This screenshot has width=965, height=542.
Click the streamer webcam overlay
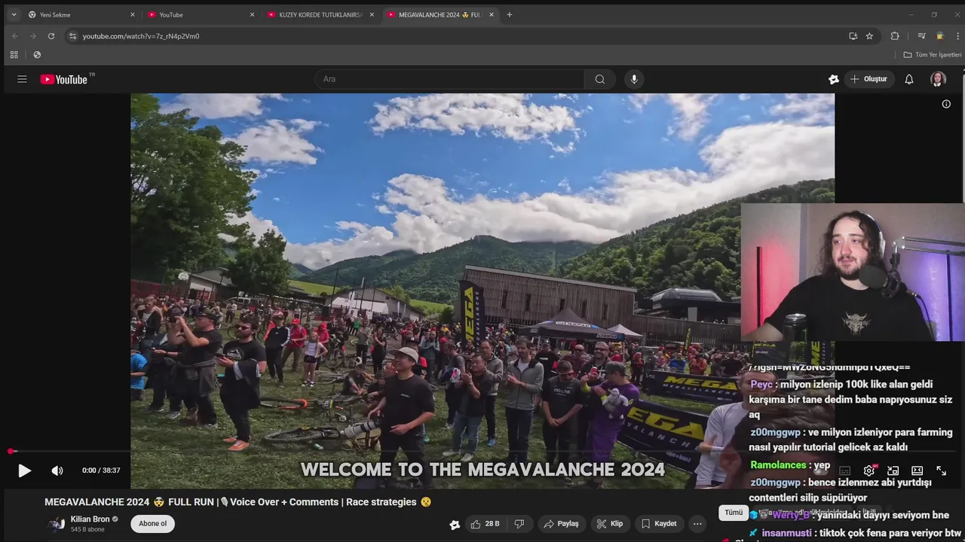click(852, 273)
